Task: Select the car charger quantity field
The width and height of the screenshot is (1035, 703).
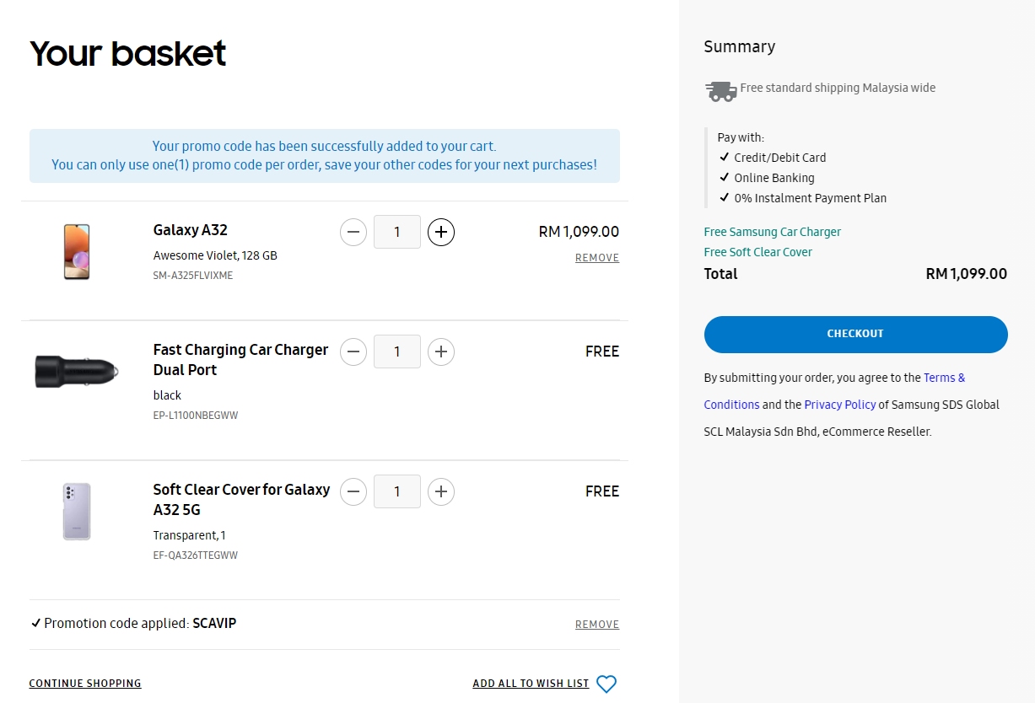Action: [396, 351]
